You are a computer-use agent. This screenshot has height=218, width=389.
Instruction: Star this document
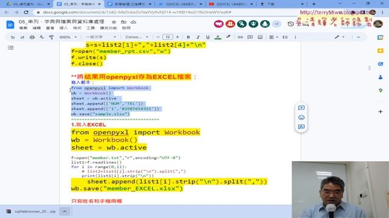point(114,22)
